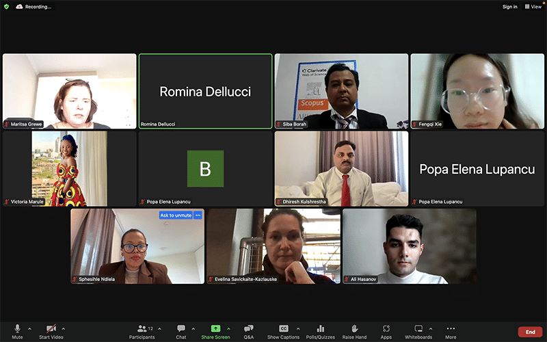The image size is (547, 342).
Task: Mute your microphone
Action: click(17, 331)
